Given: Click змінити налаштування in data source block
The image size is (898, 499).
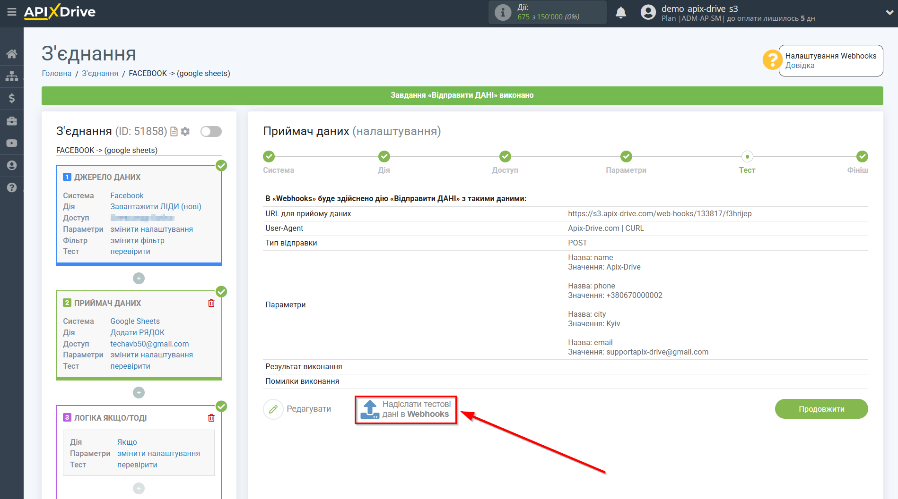Looking at the screenshot, I should click(151, 229).
